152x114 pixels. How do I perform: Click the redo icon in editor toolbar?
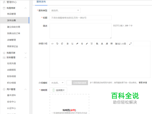click(x=62, y=44)
